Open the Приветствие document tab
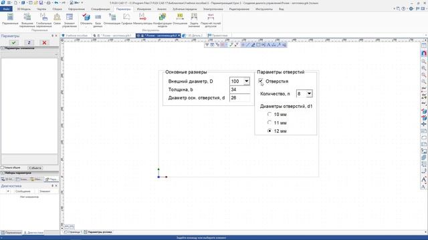The width and height of the screenshot is (428, 240). click(x=218, y=35)
